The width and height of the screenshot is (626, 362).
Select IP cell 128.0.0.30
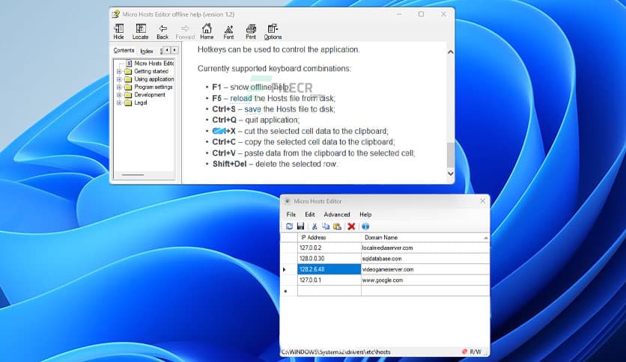[329, 259]
